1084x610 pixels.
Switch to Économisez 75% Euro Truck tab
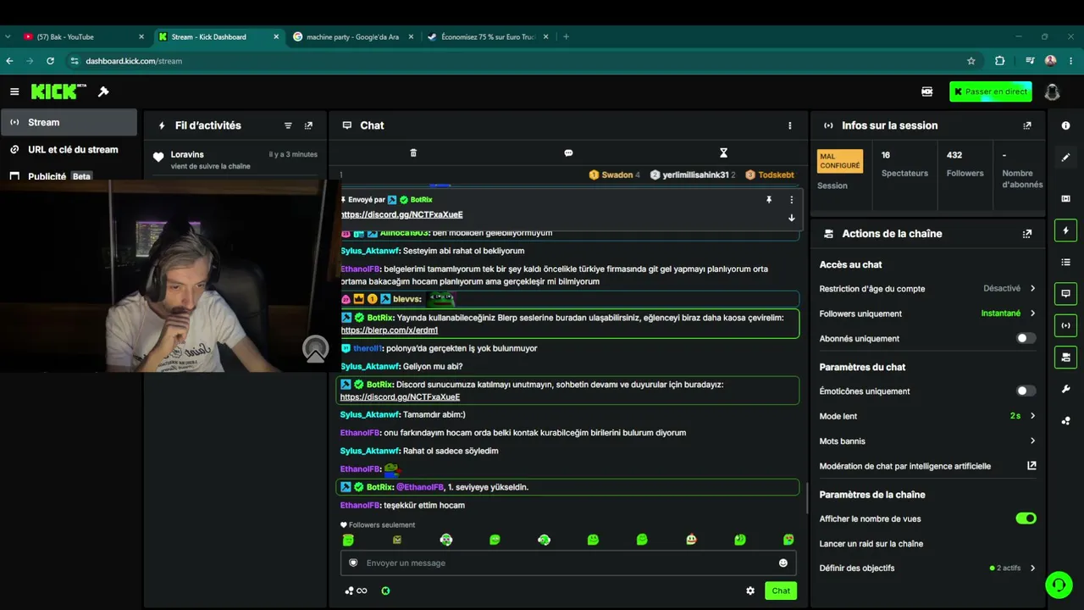click(489, 36)
